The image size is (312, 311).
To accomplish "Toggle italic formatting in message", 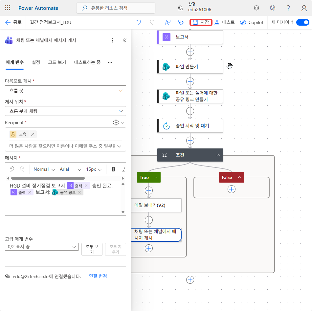I will click(x=124, y=169).
